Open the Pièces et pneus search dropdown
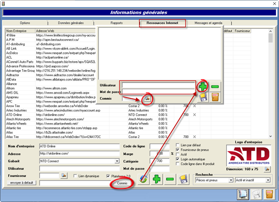This screenshot has width=279, height=202. (231, 180)
